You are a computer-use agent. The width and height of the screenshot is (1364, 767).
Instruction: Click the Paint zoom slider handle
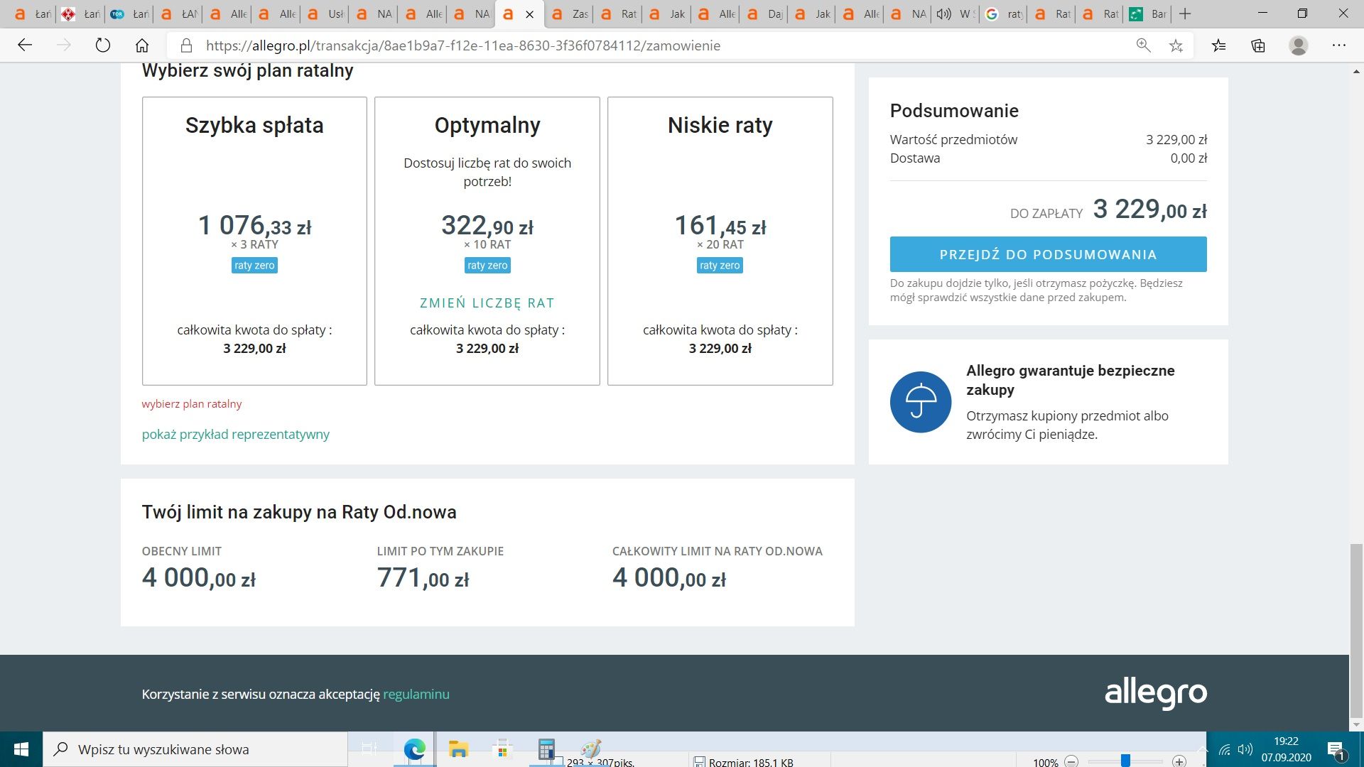point(1125,761)
